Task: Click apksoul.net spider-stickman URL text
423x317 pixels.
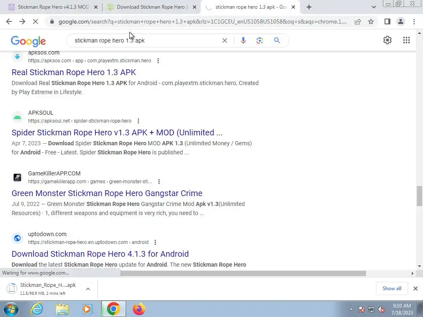Action: [80, 121]
